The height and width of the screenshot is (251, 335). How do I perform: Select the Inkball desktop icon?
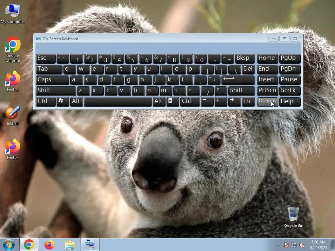coord(13,115)
